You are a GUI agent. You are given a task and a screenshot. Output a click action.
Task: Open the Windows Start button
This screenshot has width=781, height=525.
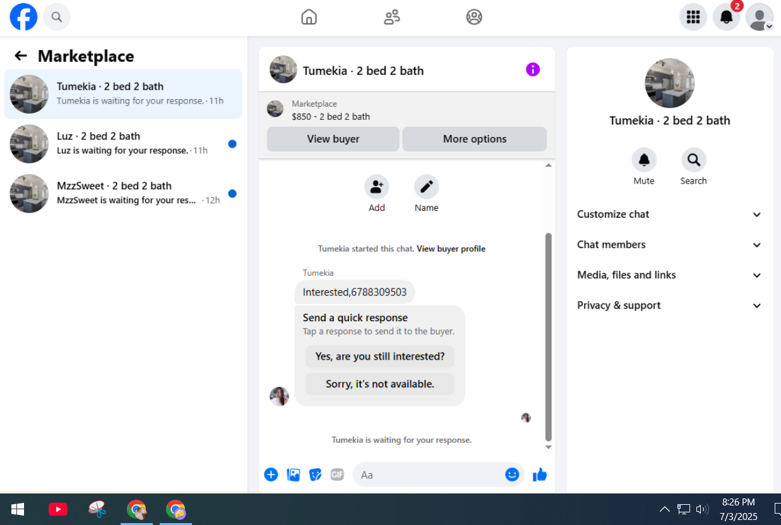[18, 509]
